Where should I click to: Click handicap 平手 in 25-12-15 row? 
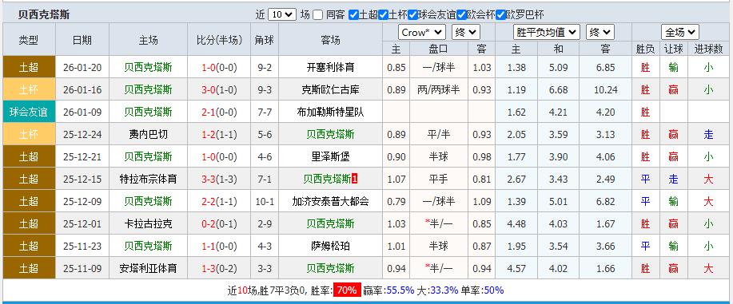439,179
